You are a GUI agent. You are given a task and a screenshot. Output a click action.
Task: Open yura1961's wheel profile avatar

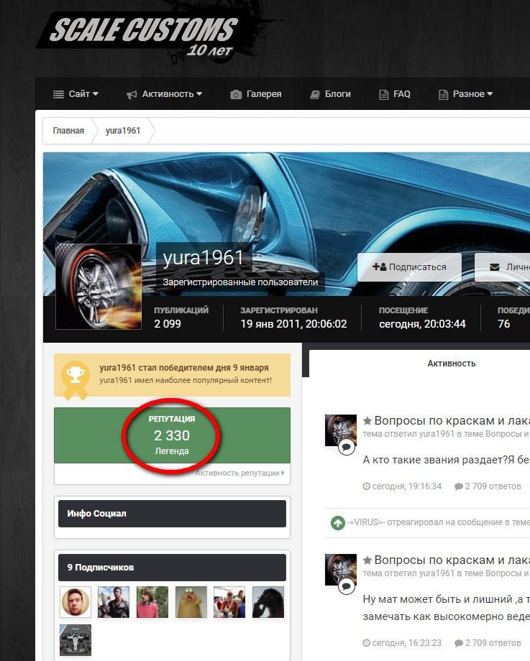point(99,287)
